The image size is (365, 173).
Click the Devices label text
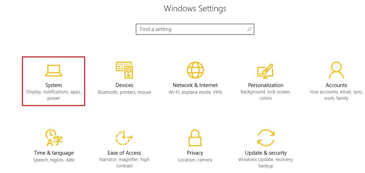coord(124,85)
